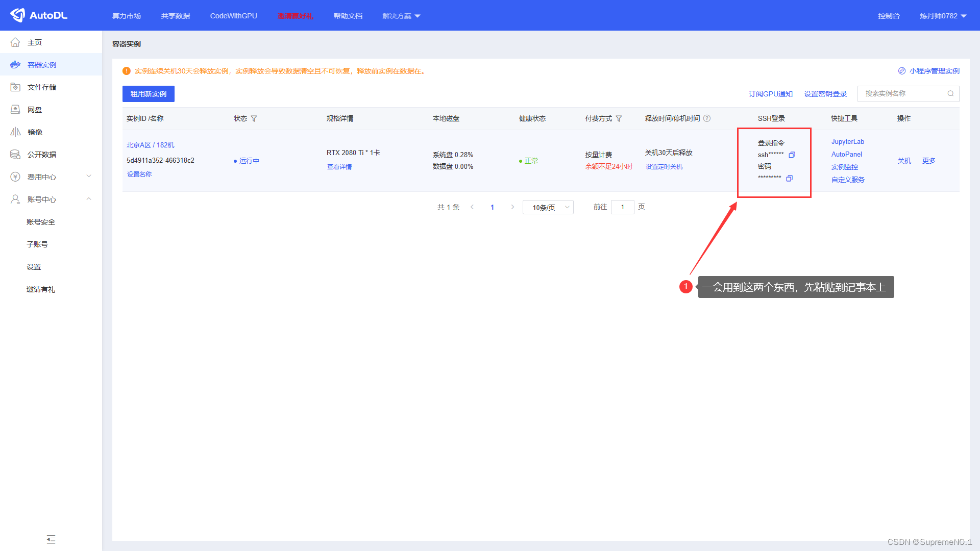Screen dimensions: 980x551
Task: Click the 数据盘 0.00% value
Action: [x=453, y=166]
